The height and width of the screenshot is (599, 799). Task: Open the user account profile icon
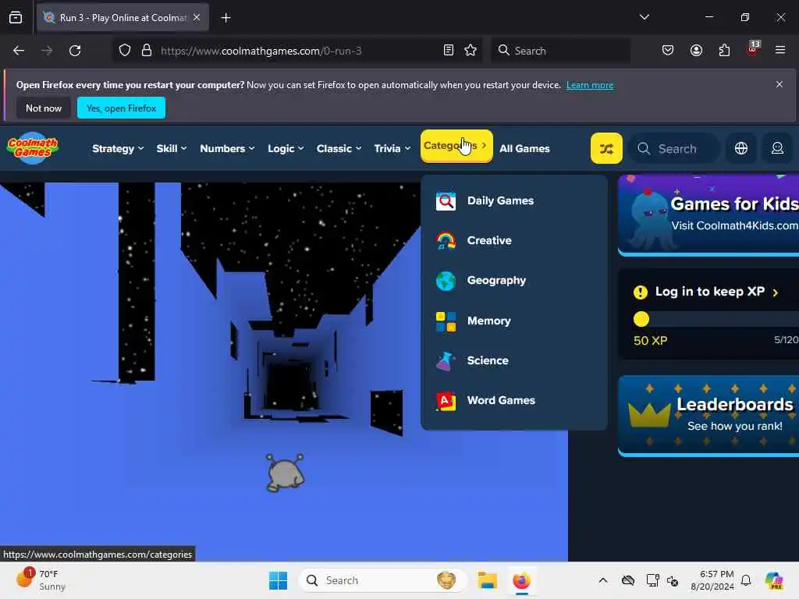point(777,148)
